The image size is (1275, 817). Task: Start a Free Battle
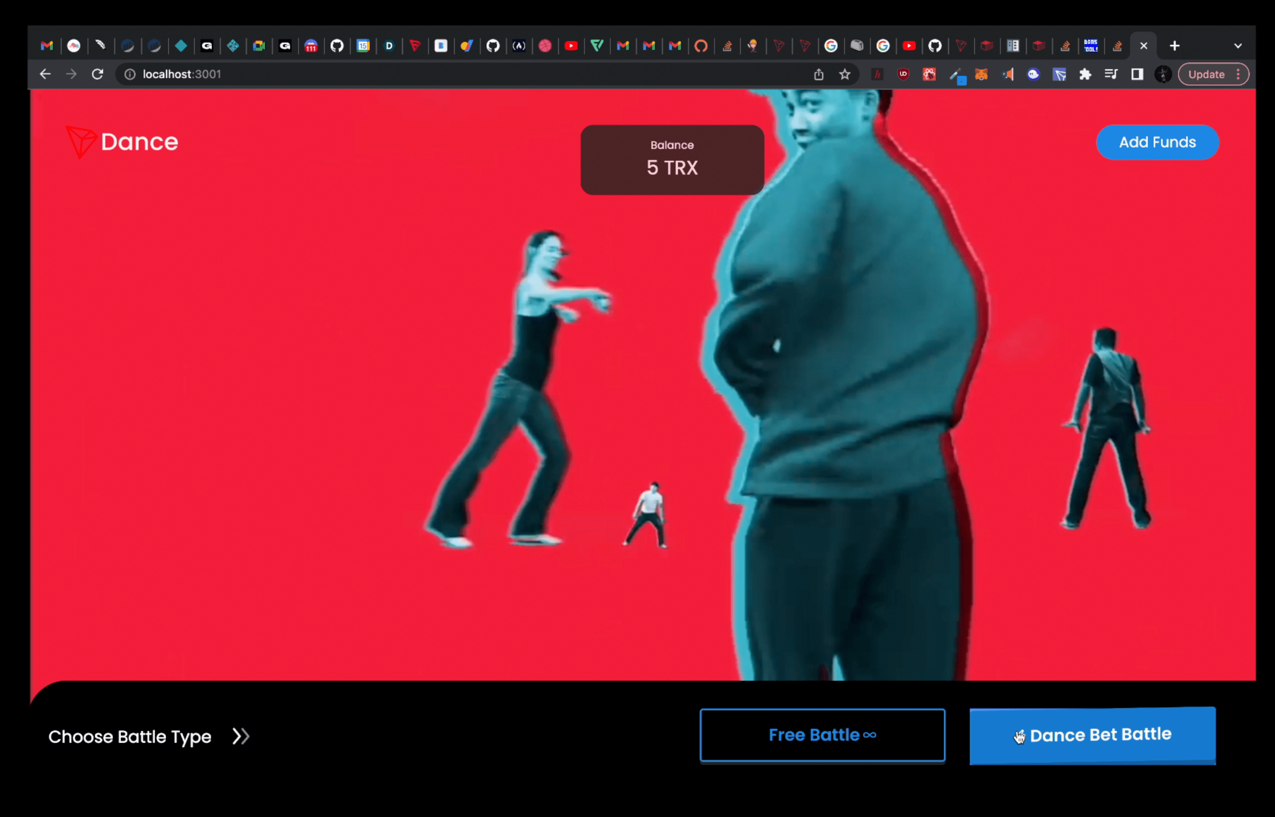[822, 735]
